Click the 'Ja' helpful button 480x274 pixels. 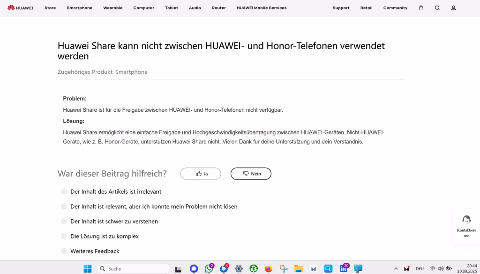pos(201,174)
